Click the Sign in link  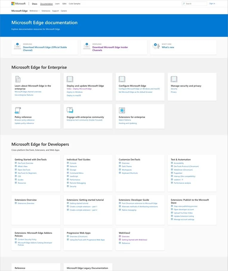tap(212, 4)
